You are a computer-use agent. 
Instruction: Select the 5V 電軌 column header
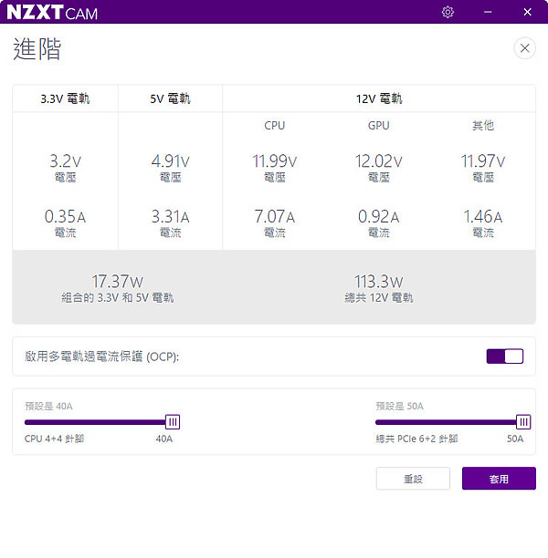pyautogui.click(x=170, y=98)
